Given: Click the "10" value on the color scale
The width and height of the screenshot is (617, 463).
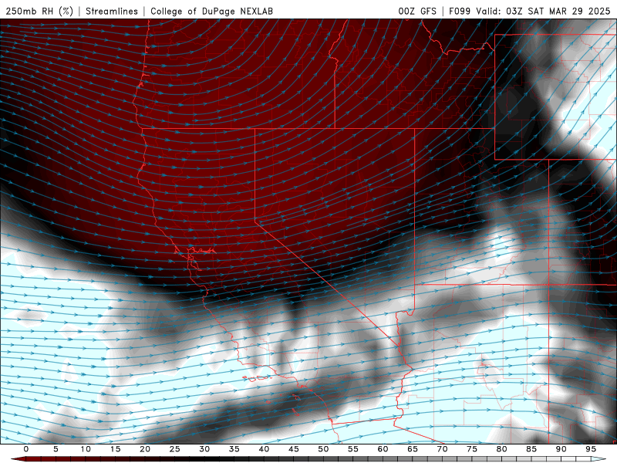Looking at the screenshot, I should point(86,449).
